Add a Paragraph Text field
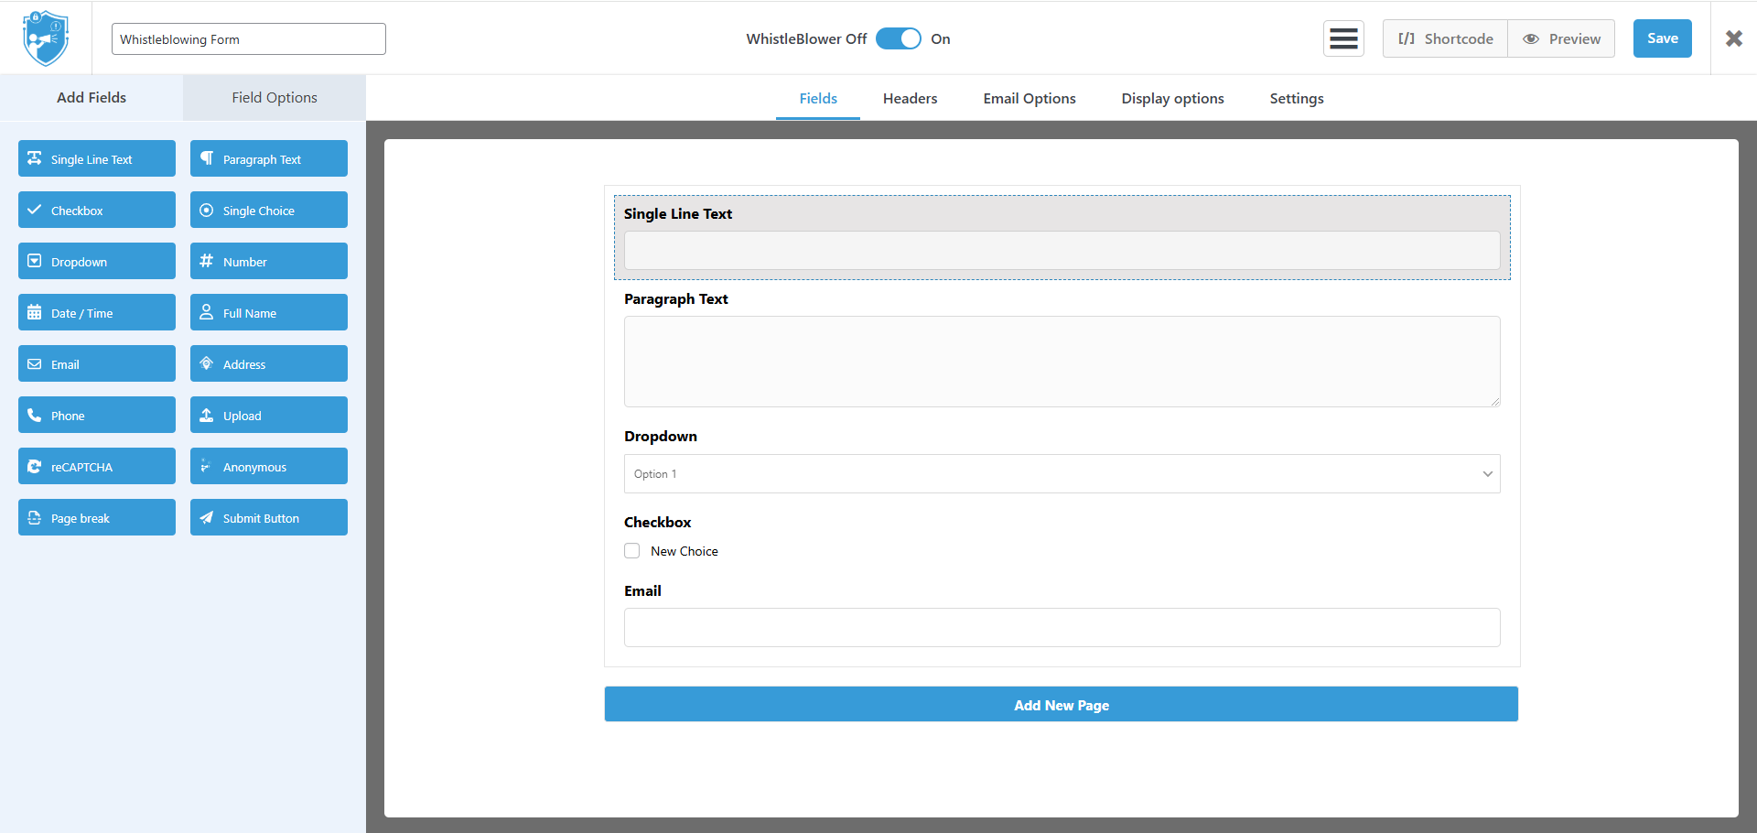 pos(269,158)
